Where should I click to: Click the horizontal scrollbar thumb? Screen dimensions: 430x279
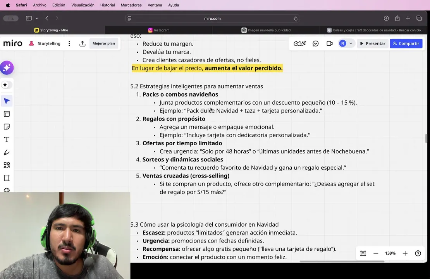(342, 262)
